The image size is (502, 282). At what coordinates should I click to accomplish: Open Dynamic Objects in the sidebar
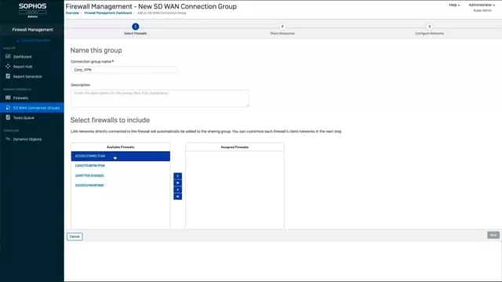(x=27, y=139)
